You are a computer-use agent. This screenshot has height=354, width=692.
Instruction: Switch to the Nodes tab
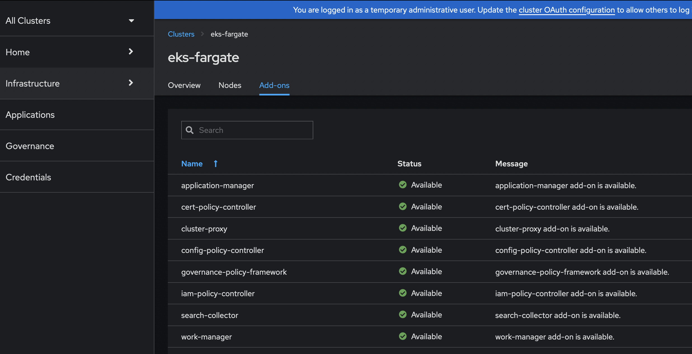coord(230,85)
